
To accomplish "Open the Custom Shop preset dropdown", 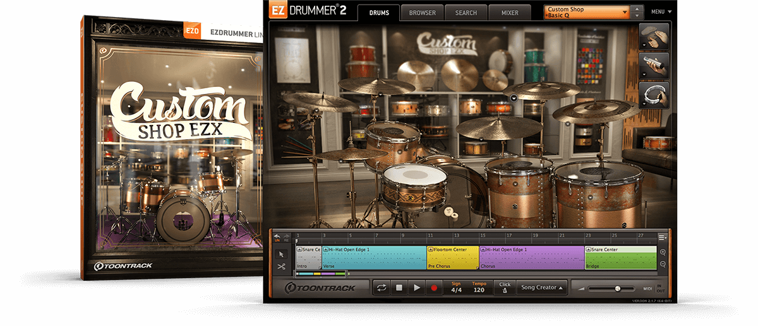I will click(588, 12).
